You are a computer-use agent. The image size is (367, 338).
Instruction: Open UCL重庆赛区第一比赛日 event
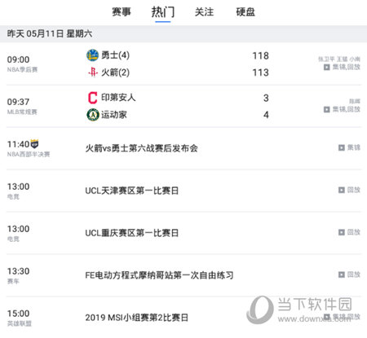[x=132, y=233]
